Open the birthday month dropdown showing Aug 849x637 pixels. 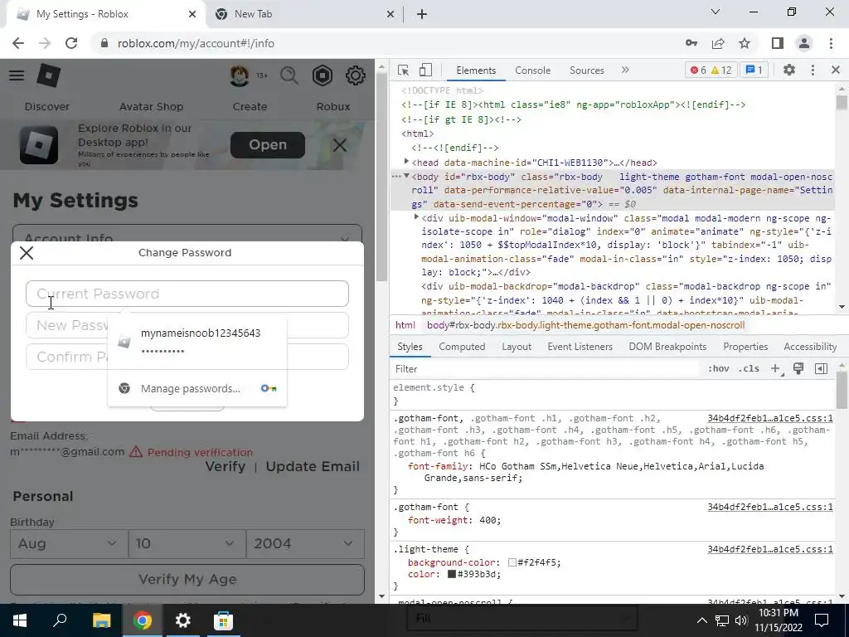point(69,544)
